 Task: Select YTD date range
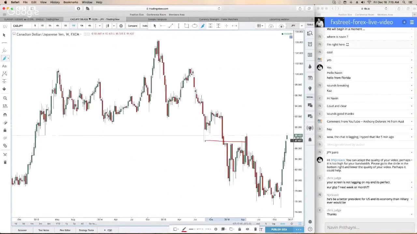tap(58, 224)
